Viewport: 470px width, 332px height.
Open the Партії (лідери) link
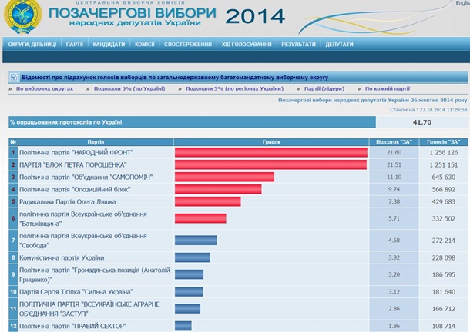coord(325,89)
